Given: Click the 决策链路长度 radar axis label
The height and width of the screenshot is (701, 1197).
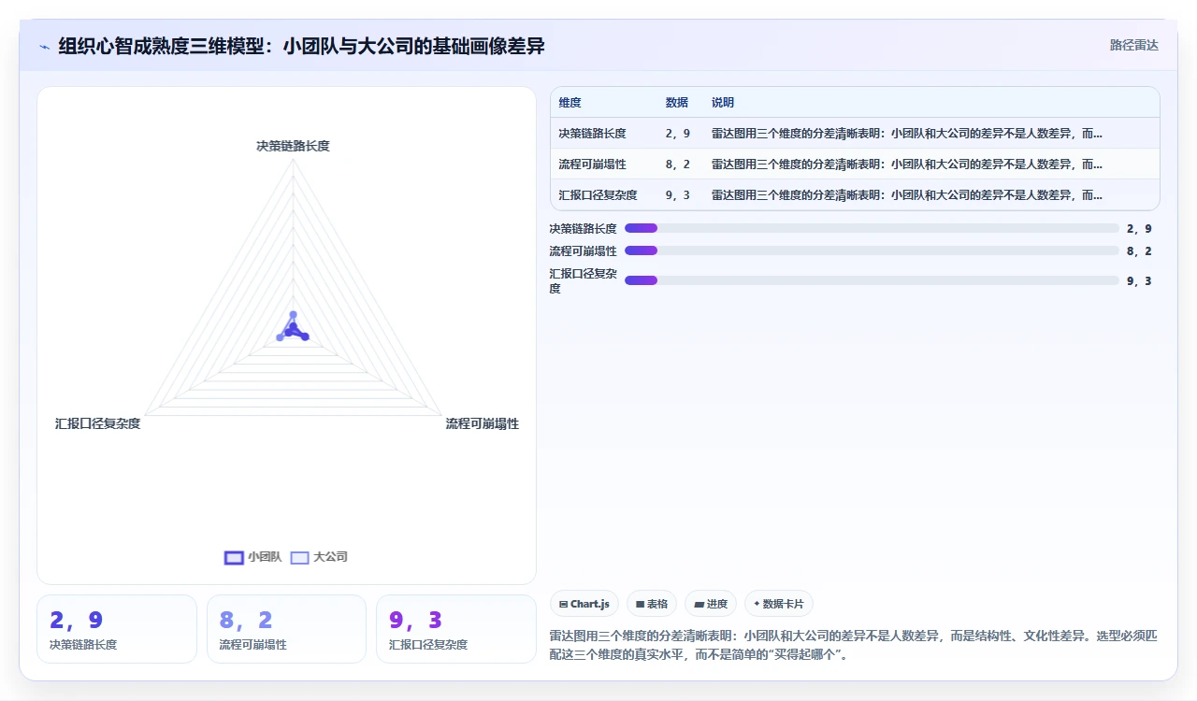Looking at the screenshot, I should (x=293, y=146).
